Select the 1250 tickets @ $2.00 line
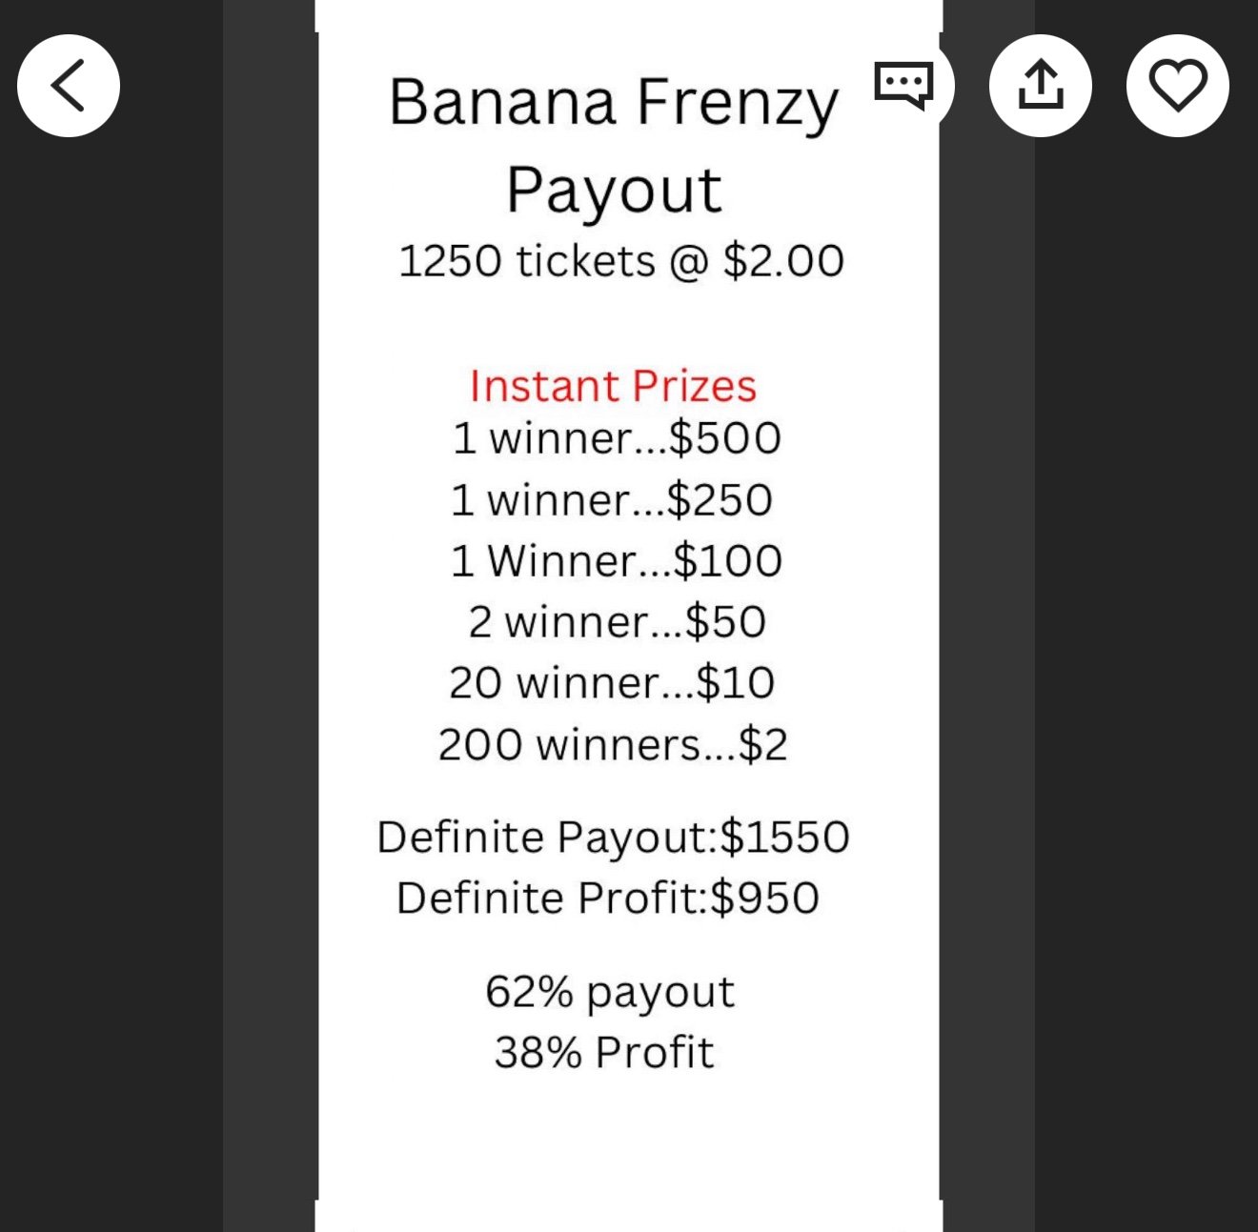 click(x=621, y=261)
